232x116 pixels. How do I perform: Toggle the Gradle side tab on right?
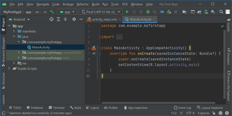tap(229, 25)
